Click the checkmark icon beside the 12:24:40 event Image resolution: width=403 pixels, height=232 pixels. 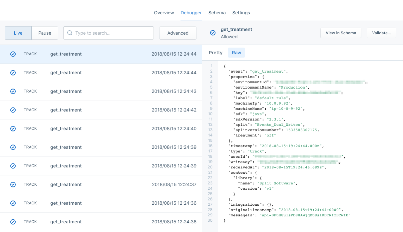[13, 128]
